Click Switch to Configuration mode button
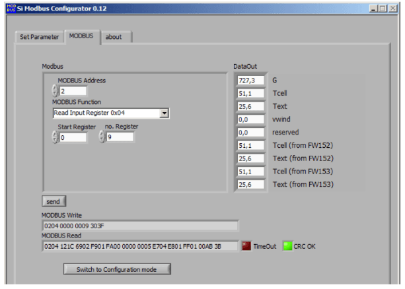The image size is (405, 289). [x=117, y=269]
